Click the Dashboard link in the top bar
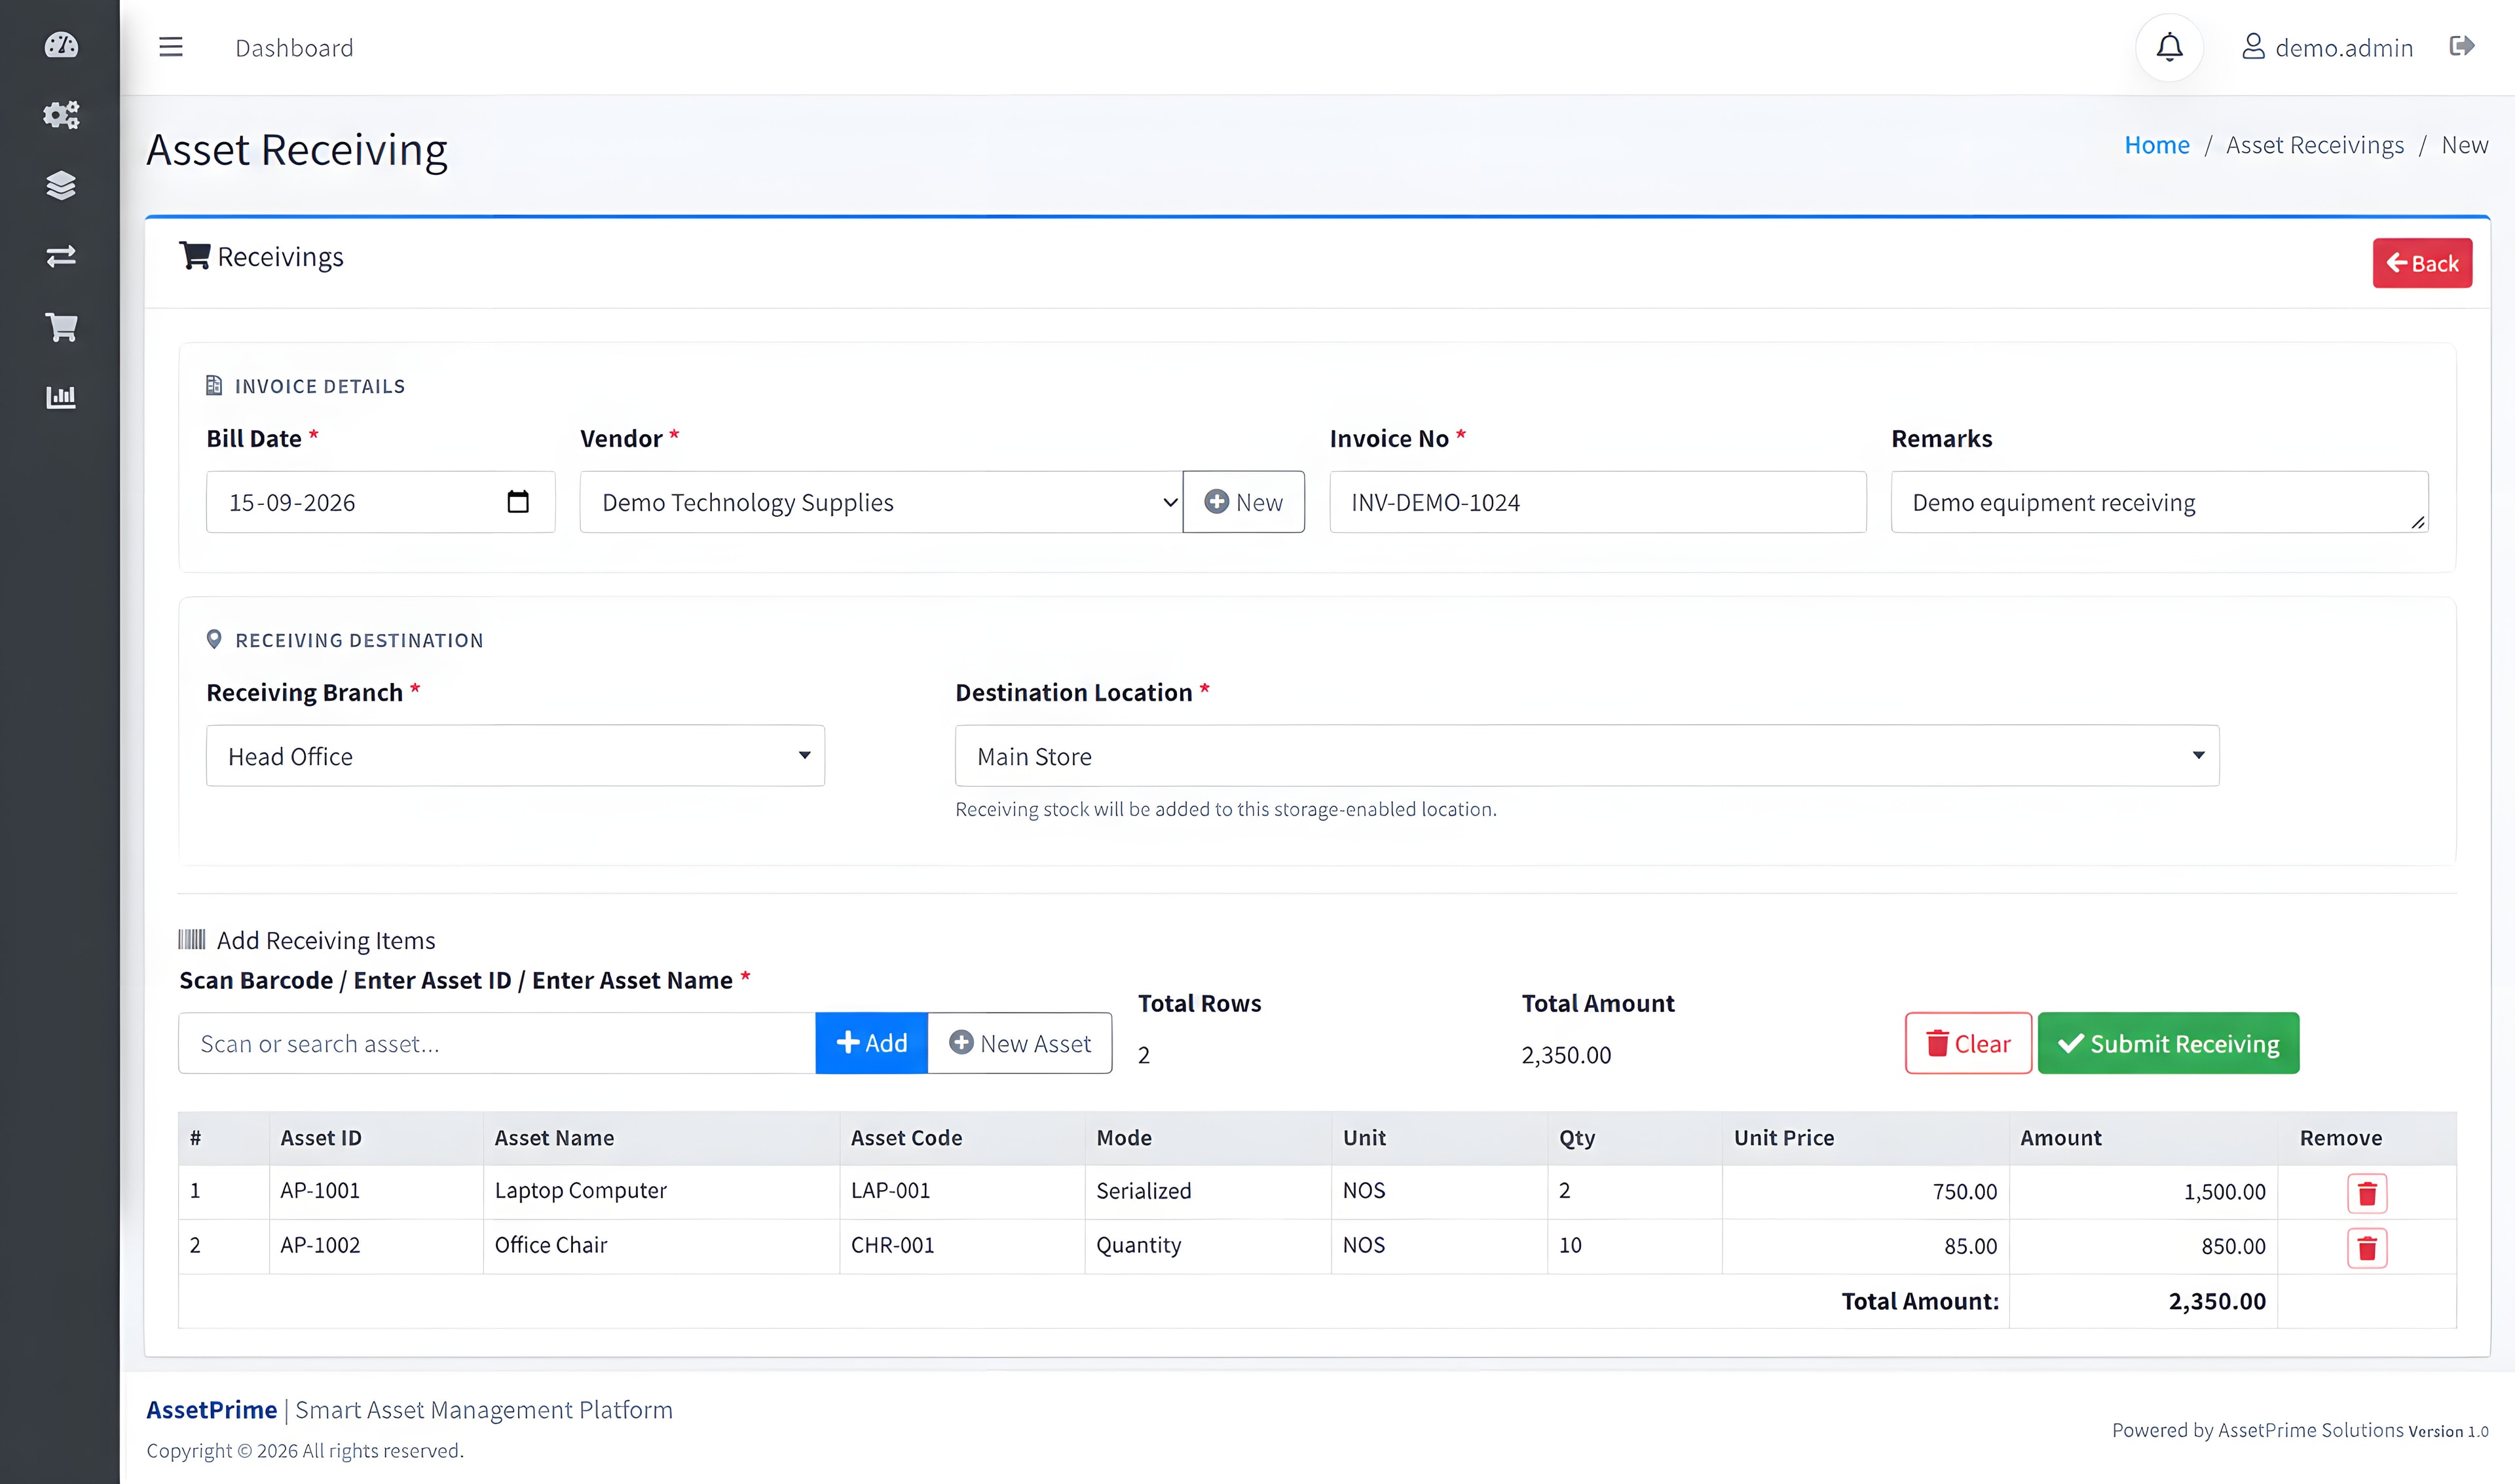This screenshot has height=1484, width=2515. [294, 48]
